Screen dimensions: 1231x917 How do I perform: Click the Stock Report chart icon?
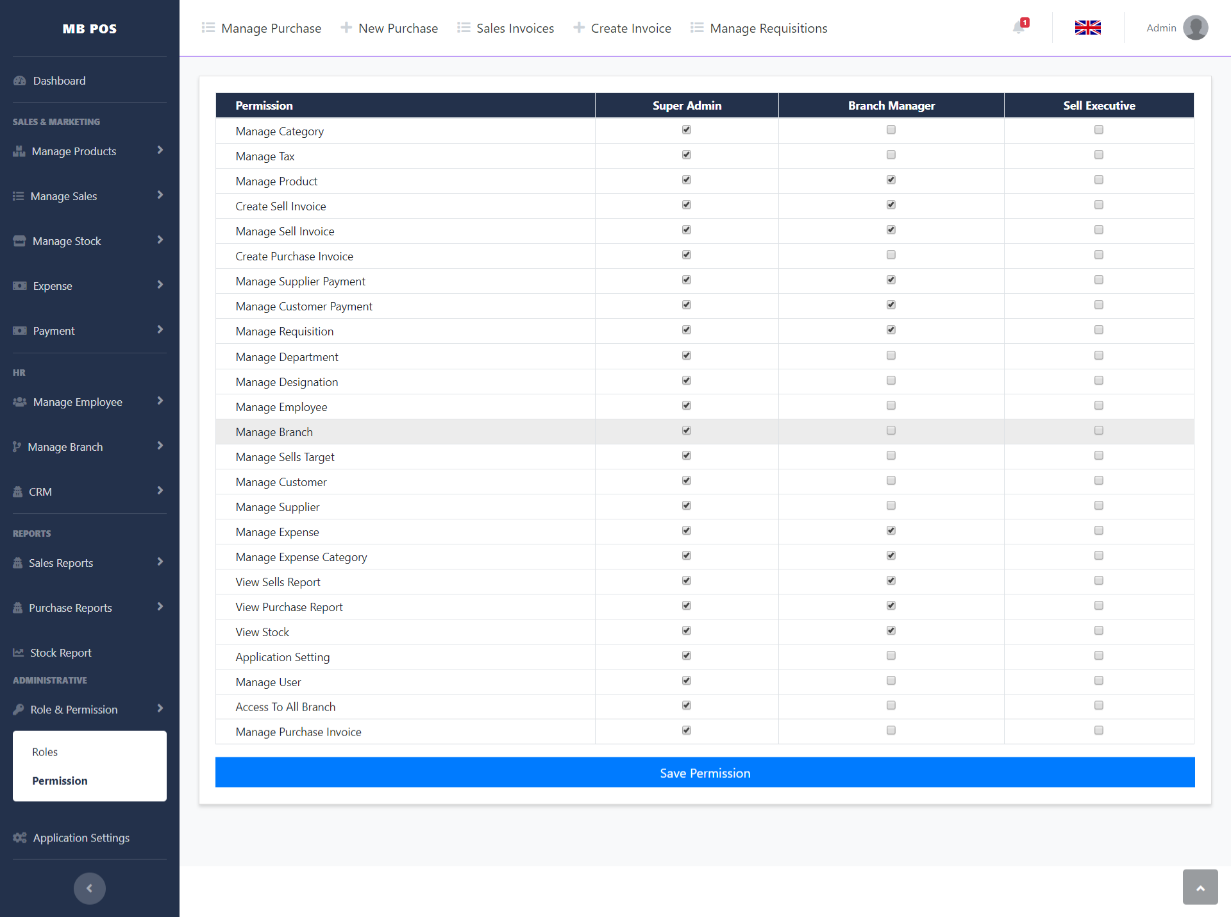coord(19,652)
